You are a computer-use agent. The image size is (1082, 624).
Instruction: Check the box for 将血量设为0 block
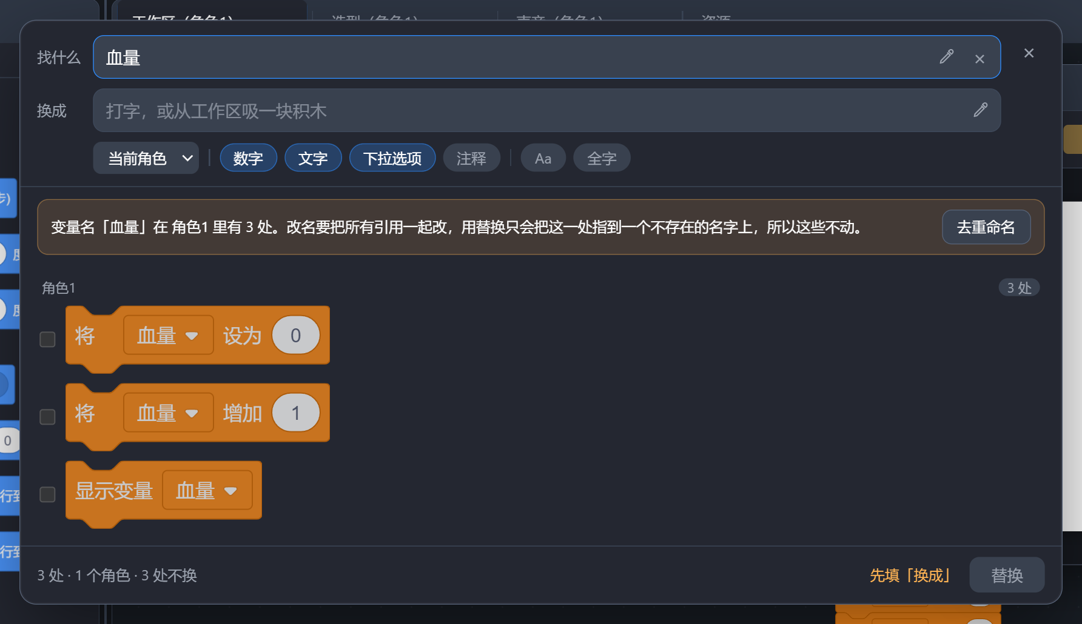[x=47, y=339]
